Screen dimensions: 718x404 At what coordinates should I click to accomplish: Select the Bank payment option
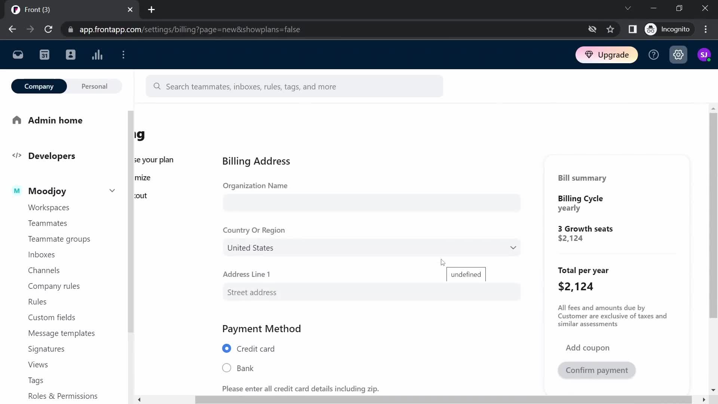(227, 368)
